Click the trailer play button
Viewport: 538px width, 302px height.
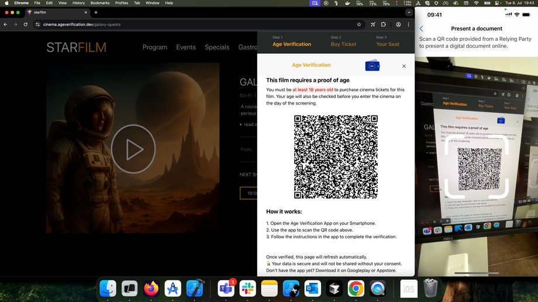coord(133,149)
